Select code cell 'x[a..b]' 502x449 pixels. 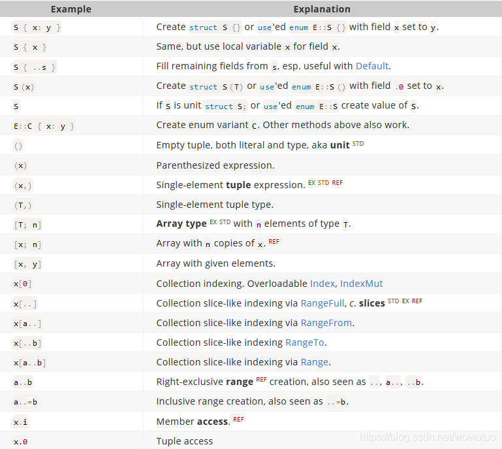(x=30, y=363)
